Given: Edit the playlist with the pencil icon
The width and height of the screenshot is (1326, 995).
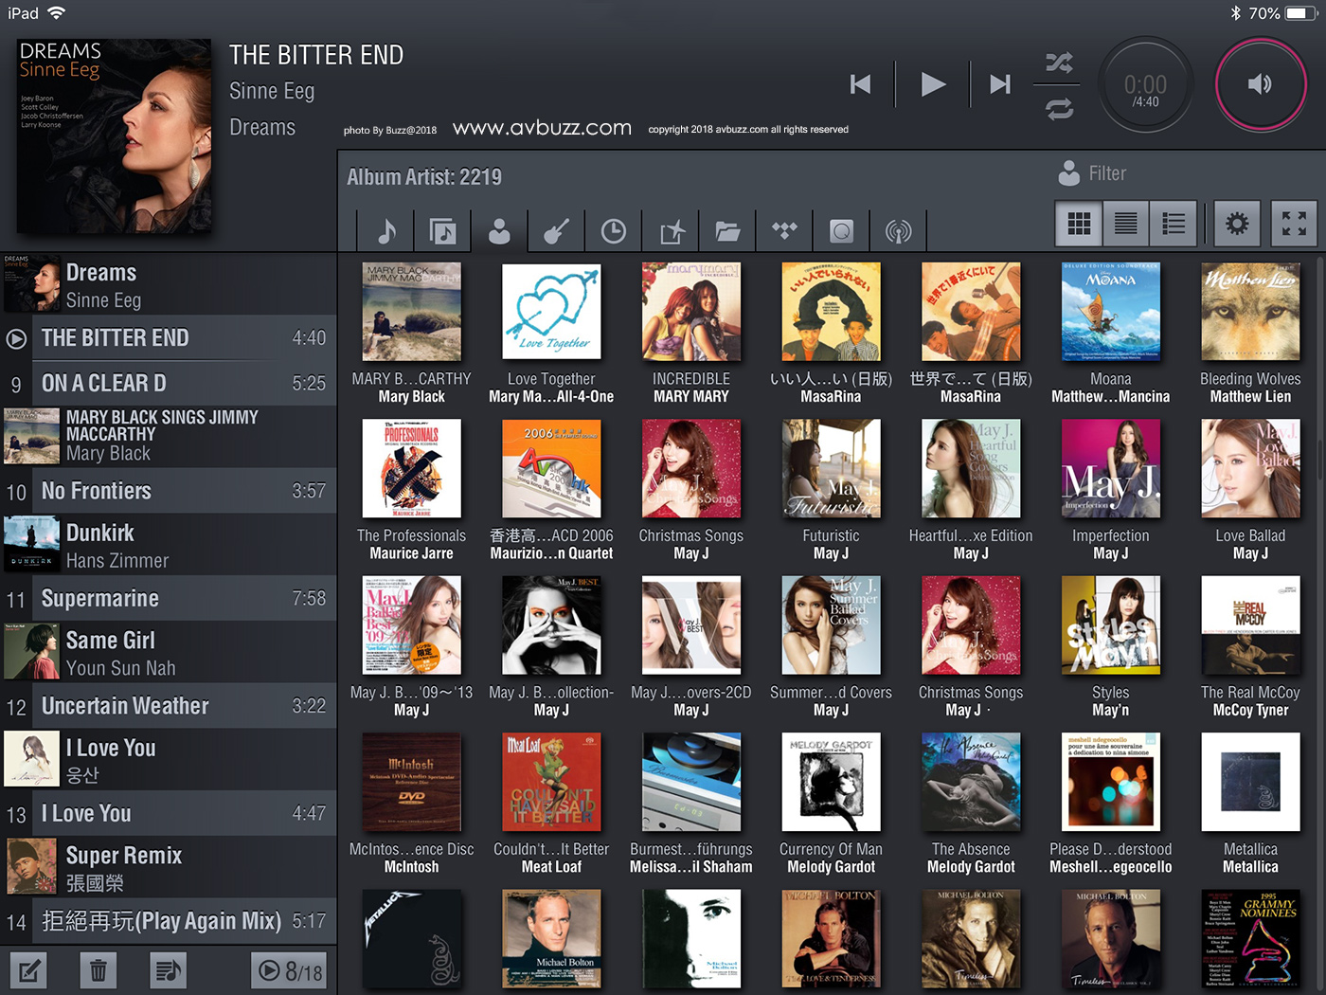Looking at the screenshot, I should pos(28,970).
